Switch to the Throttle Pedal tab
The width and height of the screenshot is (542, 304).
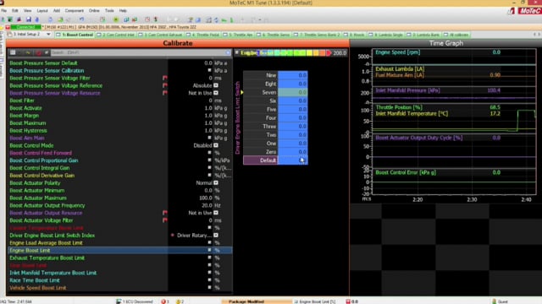tap(203, 35)
